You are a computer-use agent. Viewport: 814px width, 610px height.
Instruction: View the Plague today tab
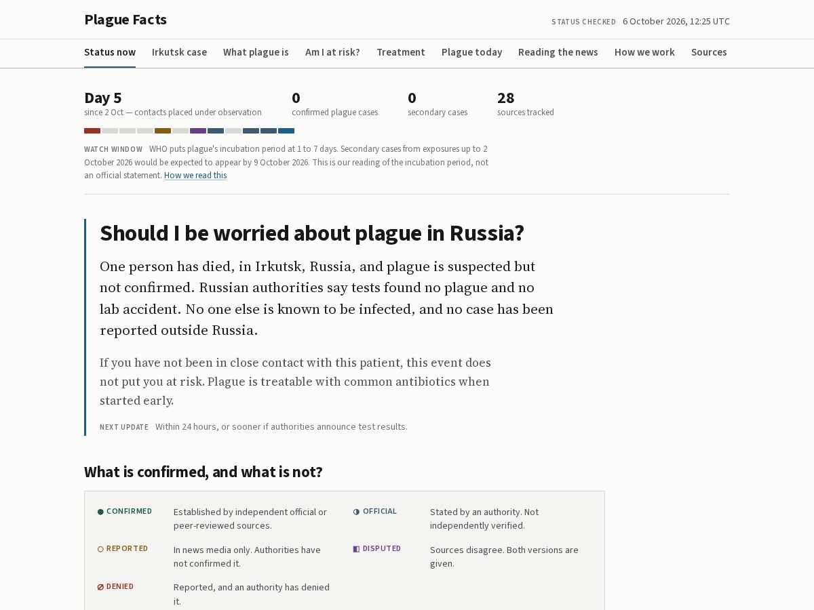tap(471, 52)
